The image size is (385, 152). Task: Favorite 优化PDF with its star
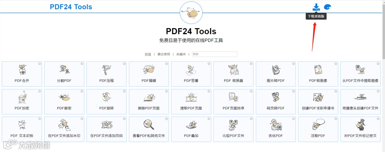click(x=293, y=119)
